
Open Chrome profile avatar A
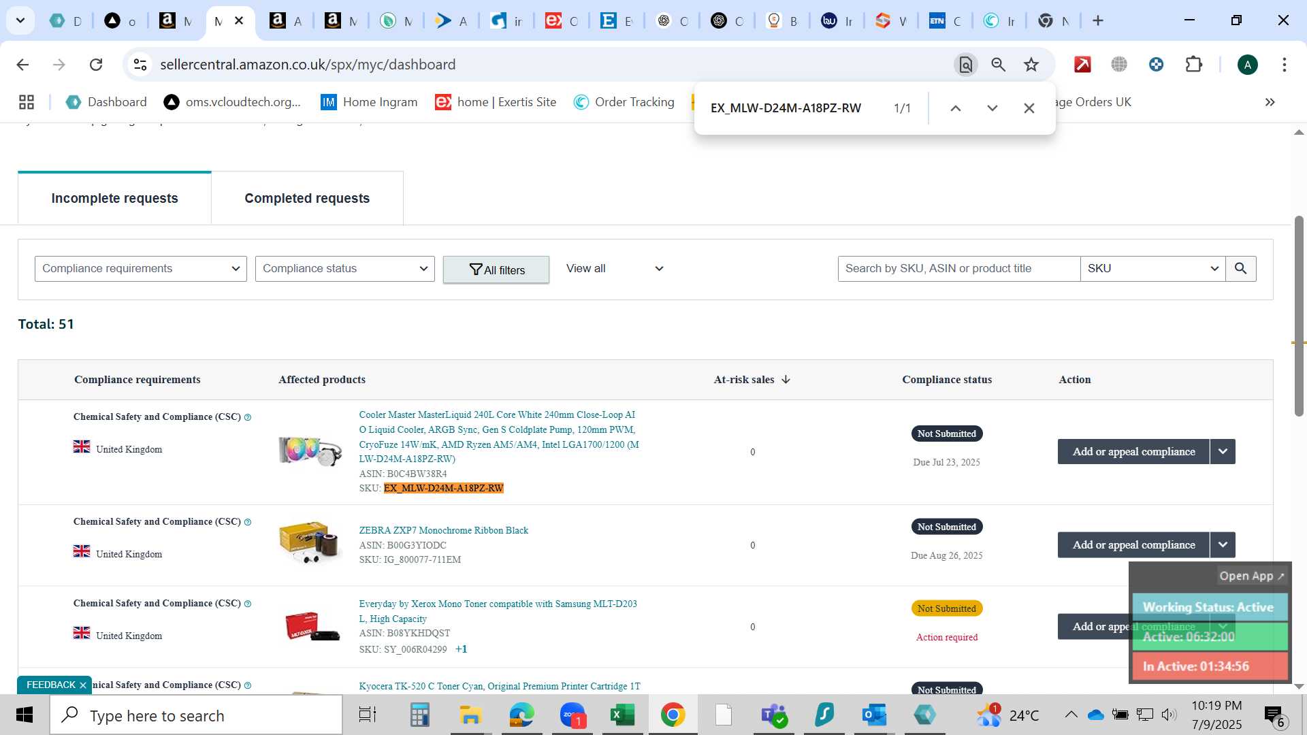click(x=1248, y=65)
